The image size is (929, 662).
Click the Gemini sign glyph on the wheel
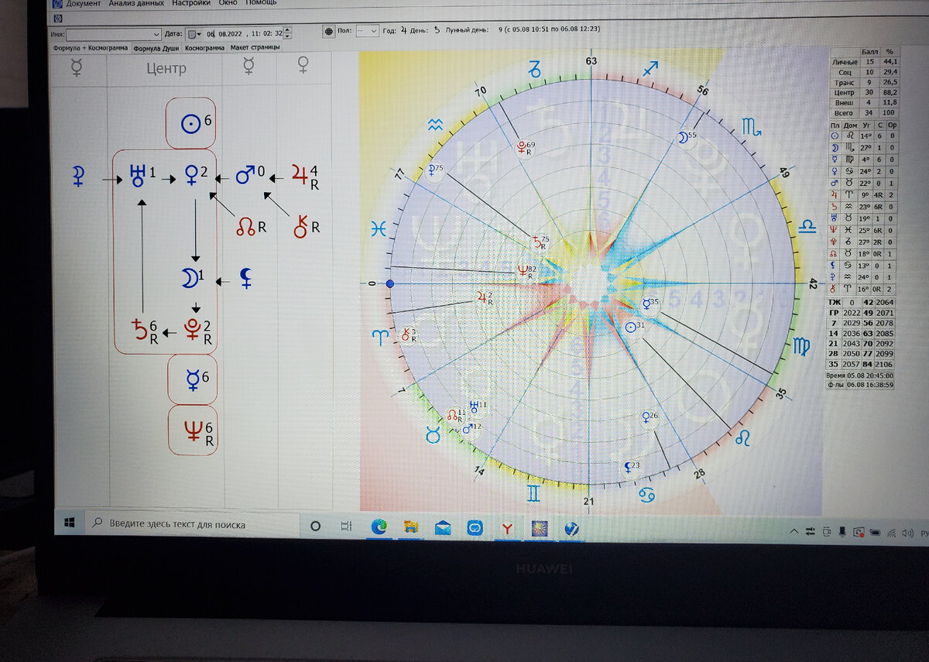[x=534, y=492]
